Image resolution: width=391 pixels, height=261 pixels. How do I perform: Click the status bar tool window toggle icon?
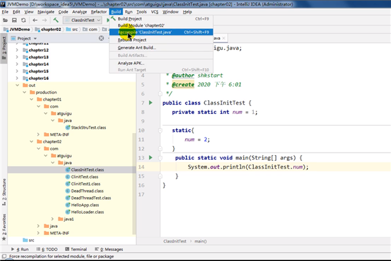[4, 257]
